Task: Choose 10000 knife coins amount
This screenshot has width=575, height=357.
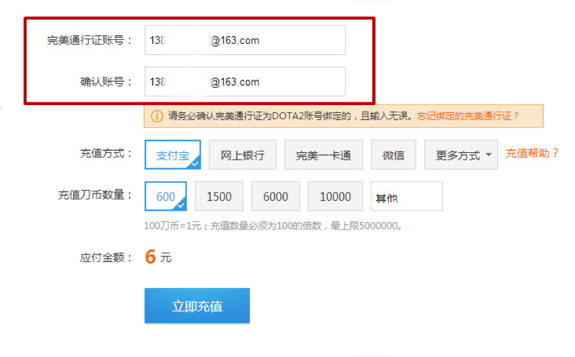Action: click(x=335, y=196)
